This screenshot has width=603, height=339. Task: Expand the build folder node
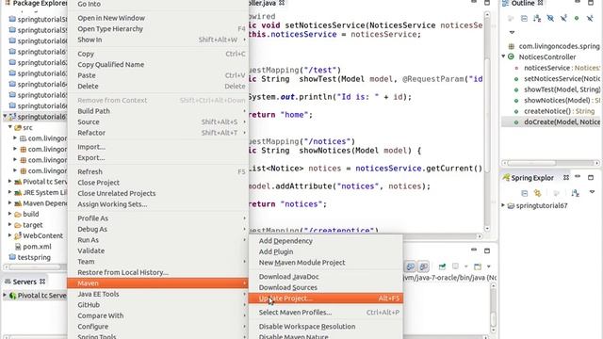tap(10, 214)
